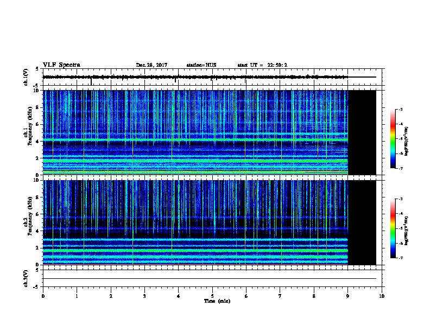Click the "station=HUS" header label
This screenshot has width=430, height=332.
[x=201, y=65]
